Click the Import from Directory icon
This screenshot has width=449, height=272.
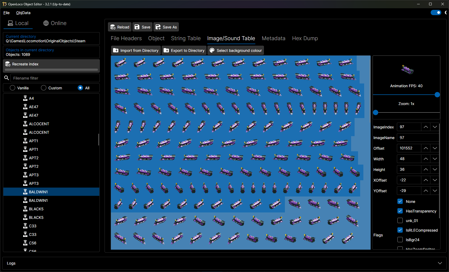click(x=116, y=51)
